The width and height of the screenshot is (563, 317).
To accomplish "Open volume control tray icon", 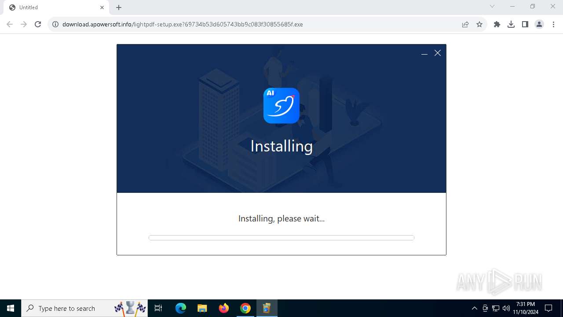I will 506,308.
